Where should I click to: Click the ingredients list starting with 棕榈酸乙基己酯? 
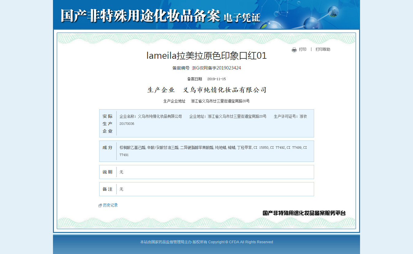213,151
